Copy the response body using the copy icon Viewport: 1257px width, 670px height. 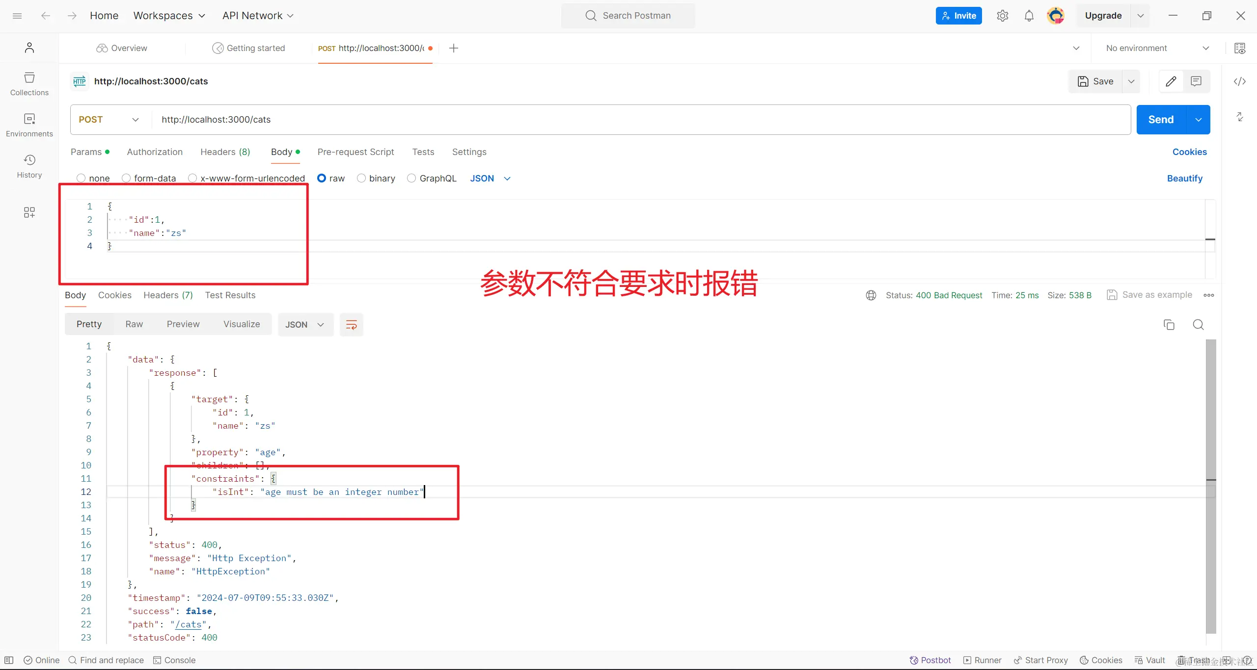click(1169, 324)
